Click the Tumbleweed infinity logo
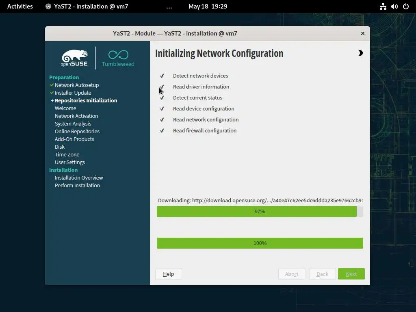 click(118, 55)
